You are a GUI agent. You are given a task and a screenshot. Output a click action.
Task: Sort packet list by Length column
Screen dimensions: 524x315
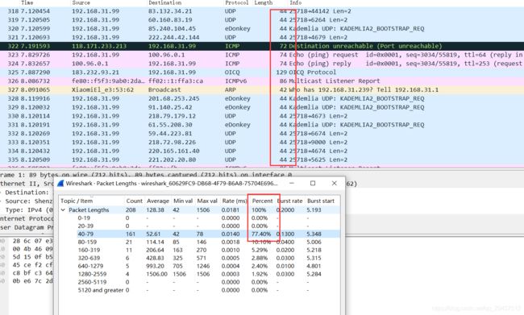pos(264,2)
